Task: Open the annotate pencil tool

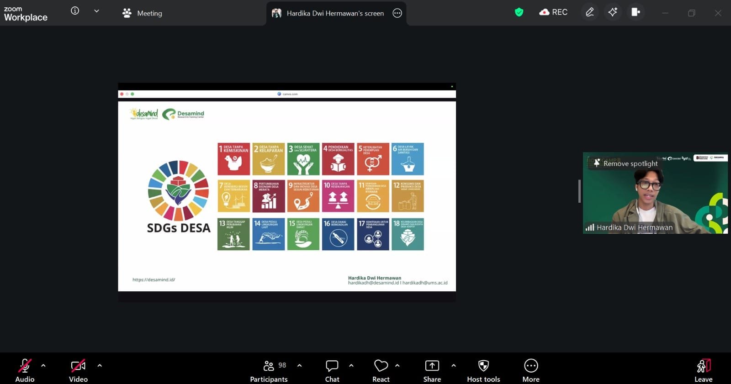Action: pyautogui.click(x=590, y=12)
